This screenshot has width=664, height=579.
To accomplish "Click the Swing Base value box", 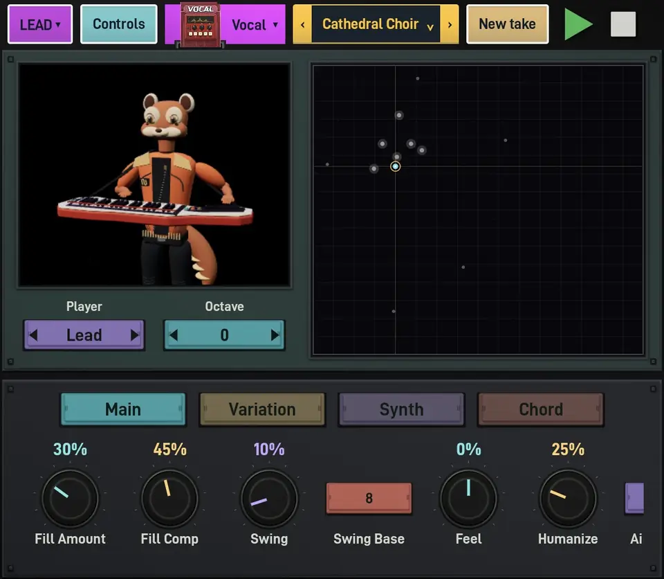I will pos(369,498).
